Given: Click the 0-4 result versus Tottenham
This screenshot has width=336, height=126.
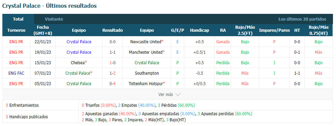Looking at the screenshot, I should pos(112,84).
